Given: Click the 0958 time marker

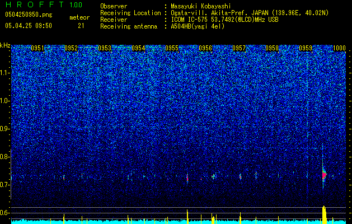Looking at the screenshot, I should pos(272,48).
